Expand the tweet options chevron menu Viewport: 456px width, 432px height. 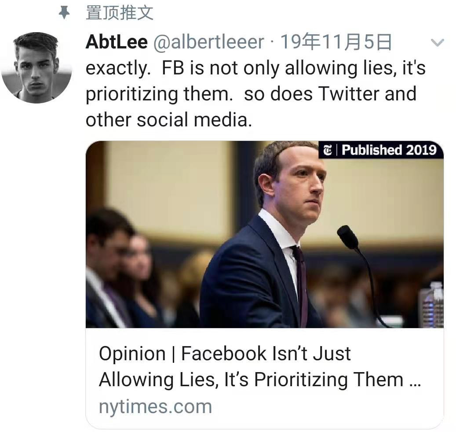tap(437, 43)
